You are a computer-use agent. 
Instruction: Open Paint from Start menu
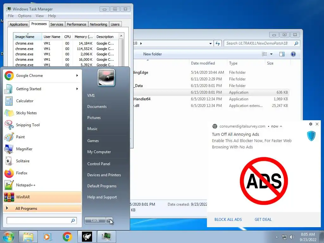[x=42, y=137]
